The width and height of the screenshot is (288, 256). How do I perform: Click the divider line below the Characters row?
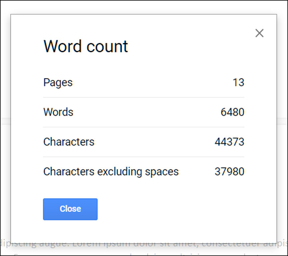point(144,157)
